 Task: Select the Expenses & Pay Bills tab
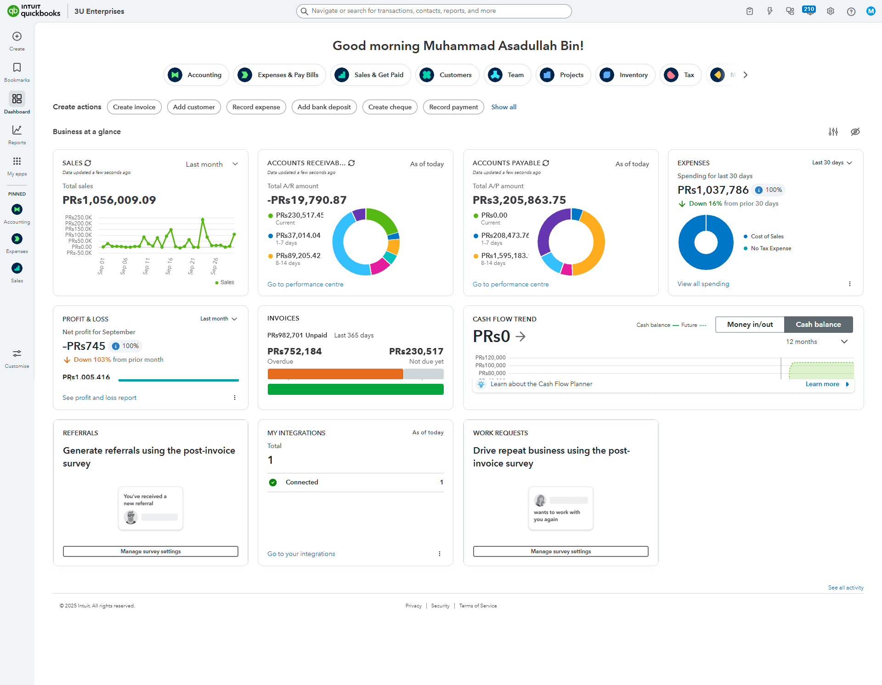[x=280, y=75]
